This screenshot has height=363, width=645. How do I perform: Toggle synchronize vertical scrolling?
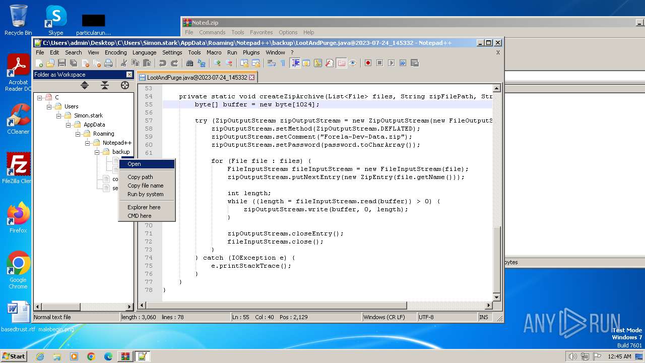[x=244, y=63]
